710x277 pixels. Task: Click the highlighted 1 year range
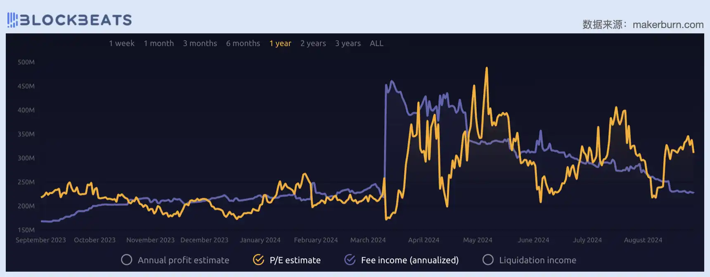(x=280, y=43)
